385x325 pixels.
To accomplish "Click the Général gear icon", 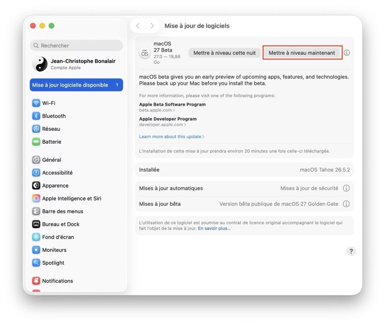I will pyautogui.click(x=36, y=160).
